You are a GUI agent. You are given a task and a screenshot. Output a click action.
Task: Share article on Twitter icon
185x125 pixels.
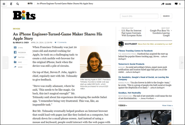[x=15, y=57]
